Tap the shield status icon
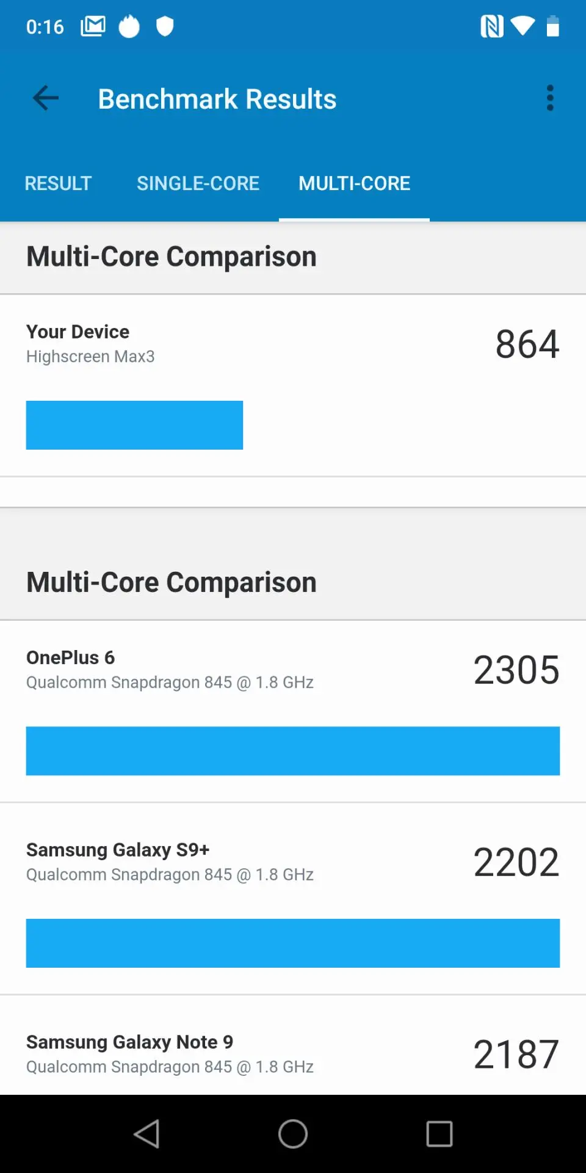Screen dimensions: 586x1173 pyautogui.click(x=165, y=26)
